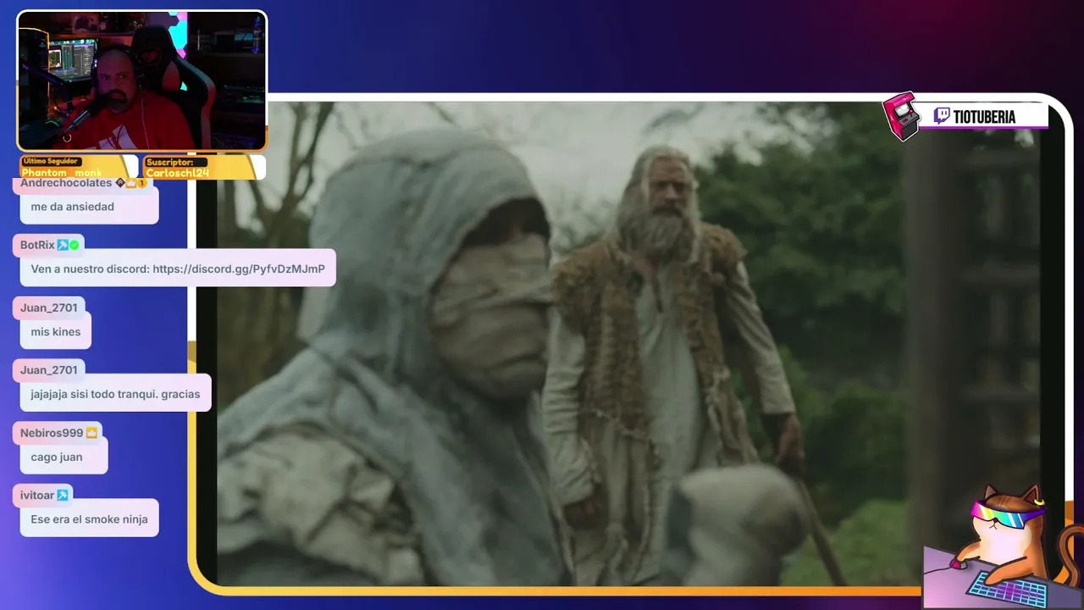Click the main movie video frame
Screen dimensions: 1084x610
[629, 343]
